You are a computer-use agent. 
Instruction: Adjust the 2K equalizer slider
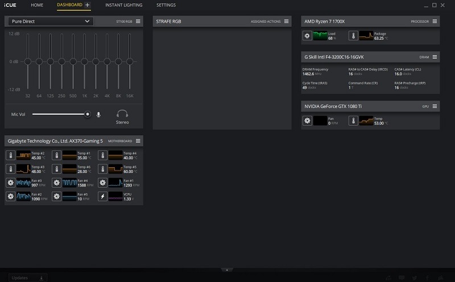tap(96, 61)
